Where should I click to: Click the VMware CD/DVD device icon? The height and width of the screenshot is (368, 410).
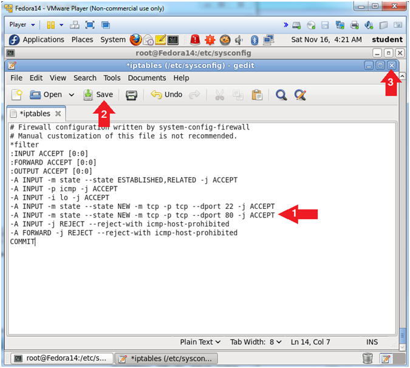311,26
